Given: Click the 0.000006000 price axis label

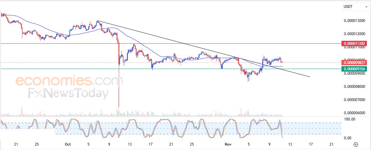Looking at the screenshot, I should click(x=354, y=113).
